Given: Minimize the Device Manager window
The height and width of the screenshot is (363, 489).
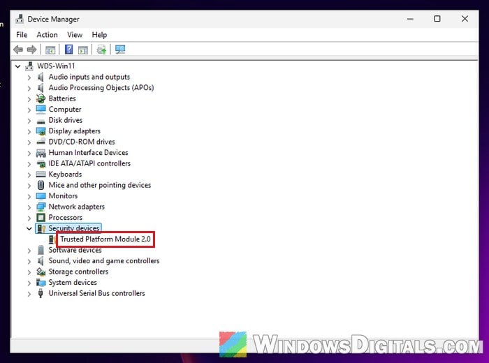Looking at the screenshot, I should click(411, 19).
